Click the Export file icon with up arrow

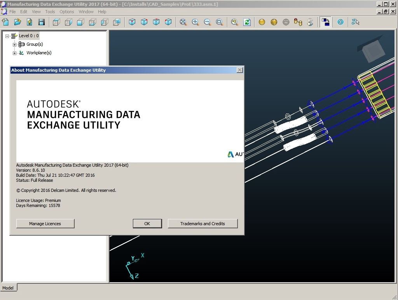pos(30,22)
